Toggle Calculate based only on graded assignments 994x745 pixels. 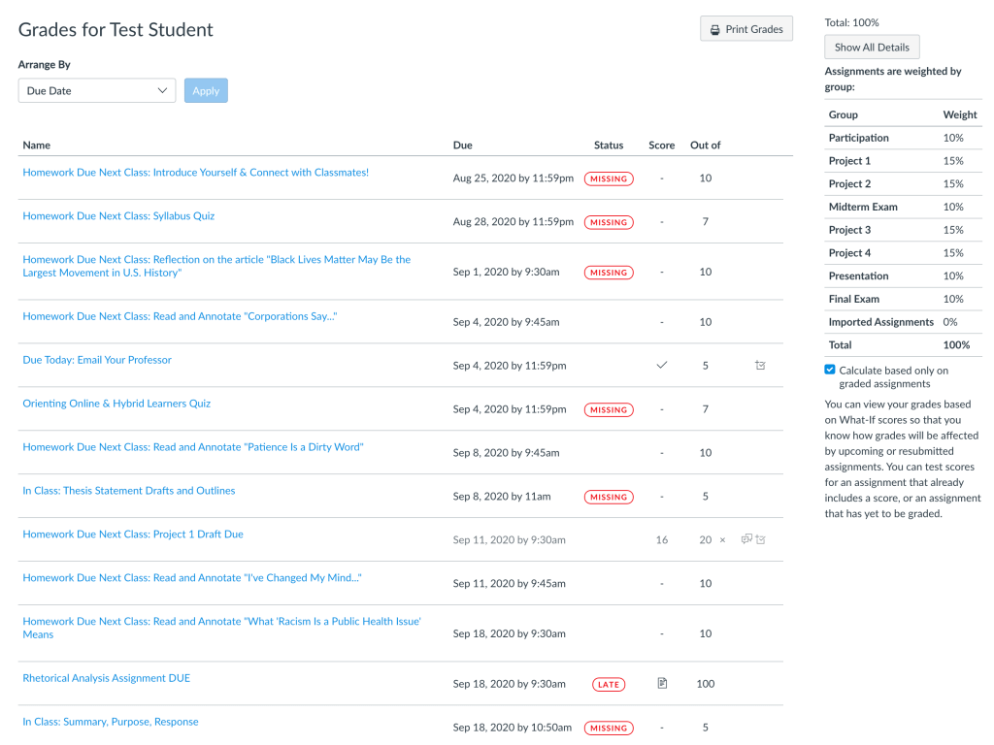pyautogui.click(x=830, y=370)
